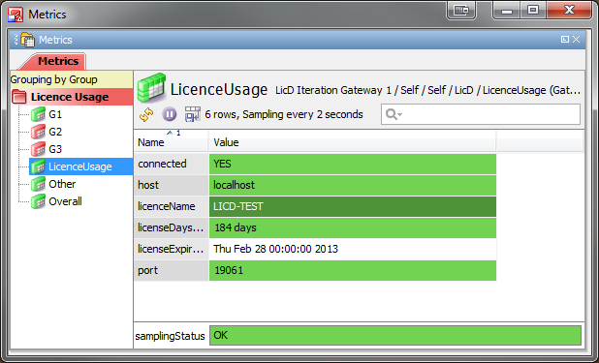Click the red G2 dataview icon

click(38, 132)
